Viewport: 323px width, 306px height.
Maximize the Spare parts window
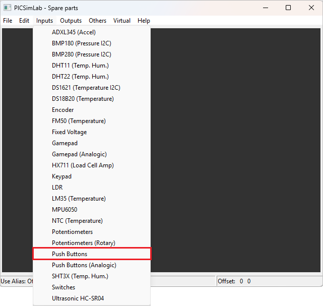point(288,8)
